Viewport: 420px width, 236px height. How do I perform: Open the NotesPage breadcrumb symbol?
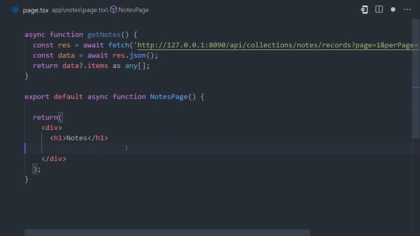click(x=133, y=10)
